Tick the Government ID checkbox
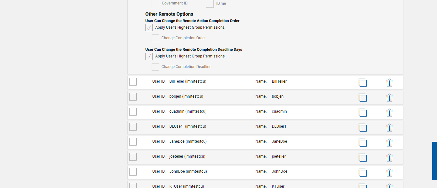Image resolution: width=437 pixels, height=188 pixels. tap(155, 3)
